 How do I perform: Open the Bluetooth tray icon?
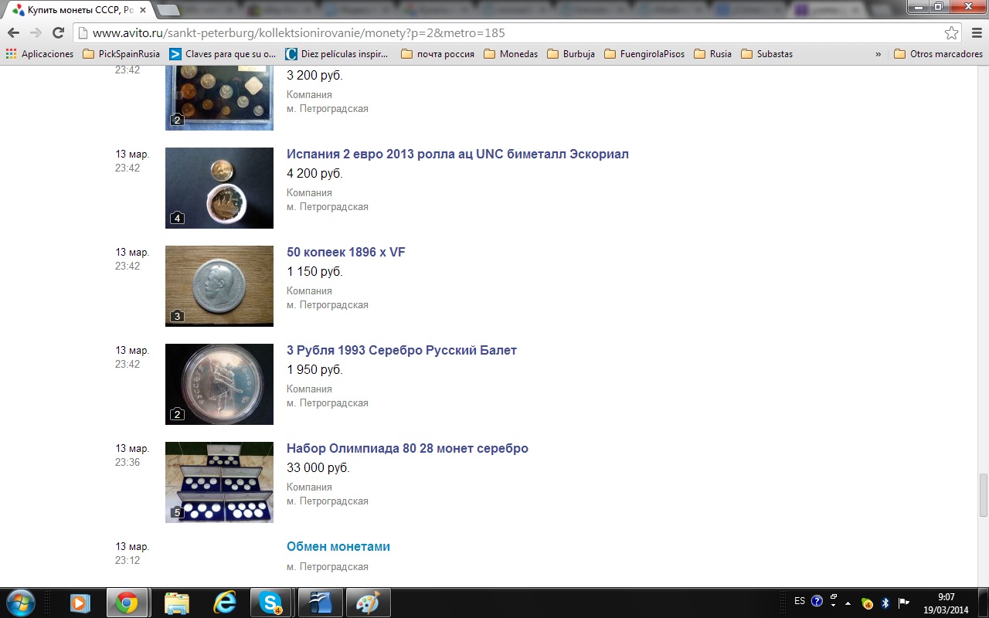pyautogui.click(x=885, y=603)
